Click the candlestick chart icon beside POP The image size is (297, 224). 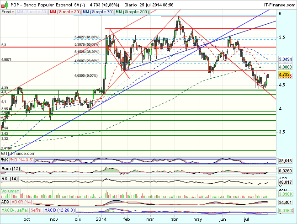pos(5,5)
